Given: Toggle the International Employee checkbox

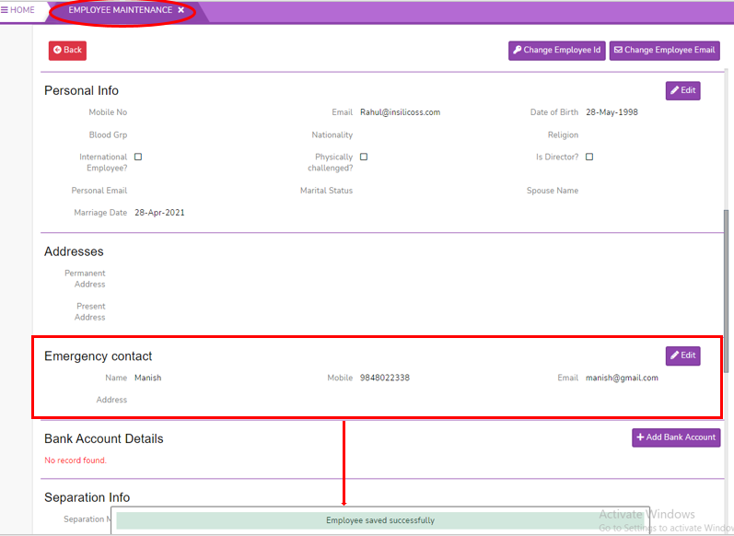Looking at the screenshot, I should click(x=138, y=157).
